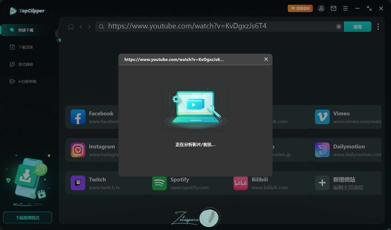This screenshot has height=230, width=391.
Task: Click the www.bilibili.com address text
Action: 270,187
